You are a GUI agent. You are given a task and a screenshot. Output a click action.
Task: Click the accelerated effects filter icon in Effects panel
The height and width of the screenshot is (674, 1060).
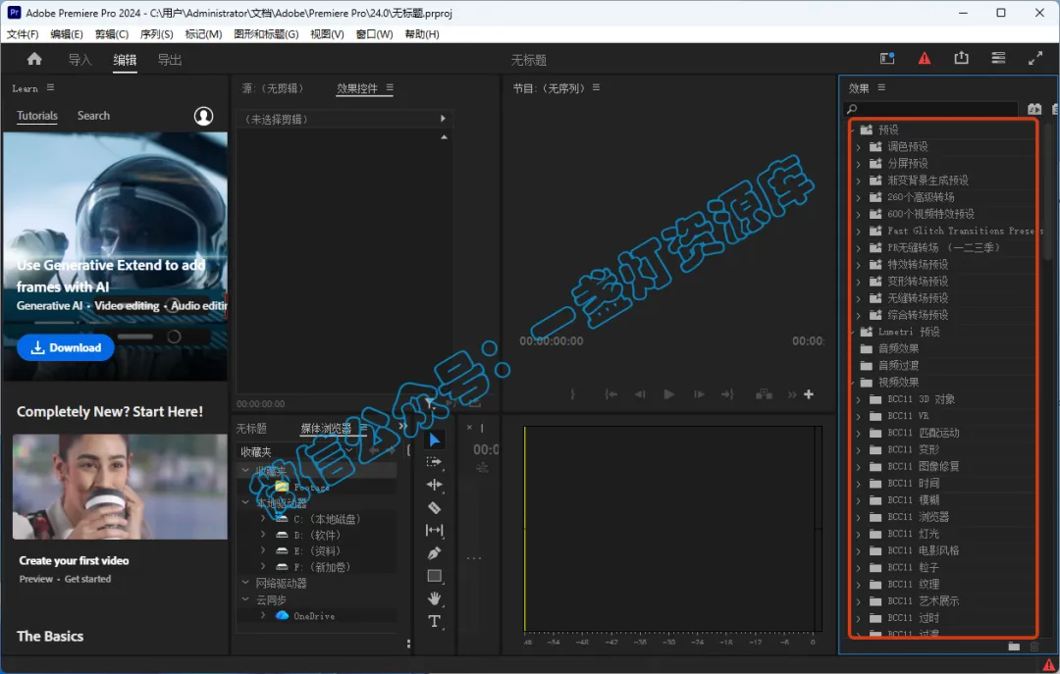coord(1034,109)
